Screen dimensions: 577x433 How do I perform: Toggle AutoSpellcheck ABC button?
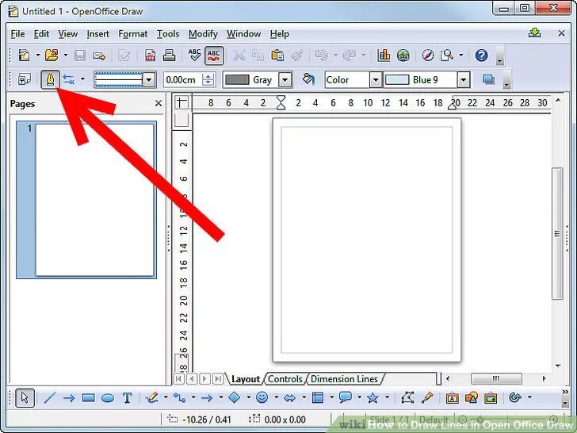(214, 56)
